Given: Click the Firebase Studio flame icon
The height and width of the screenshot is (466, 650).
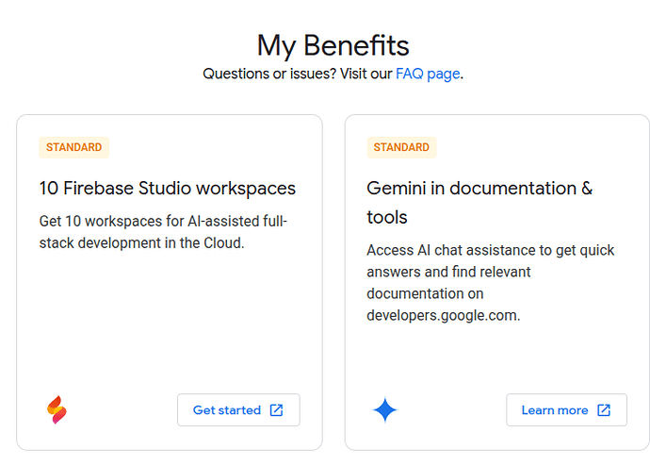Looking at the screenshot, I should pos(58,409).
